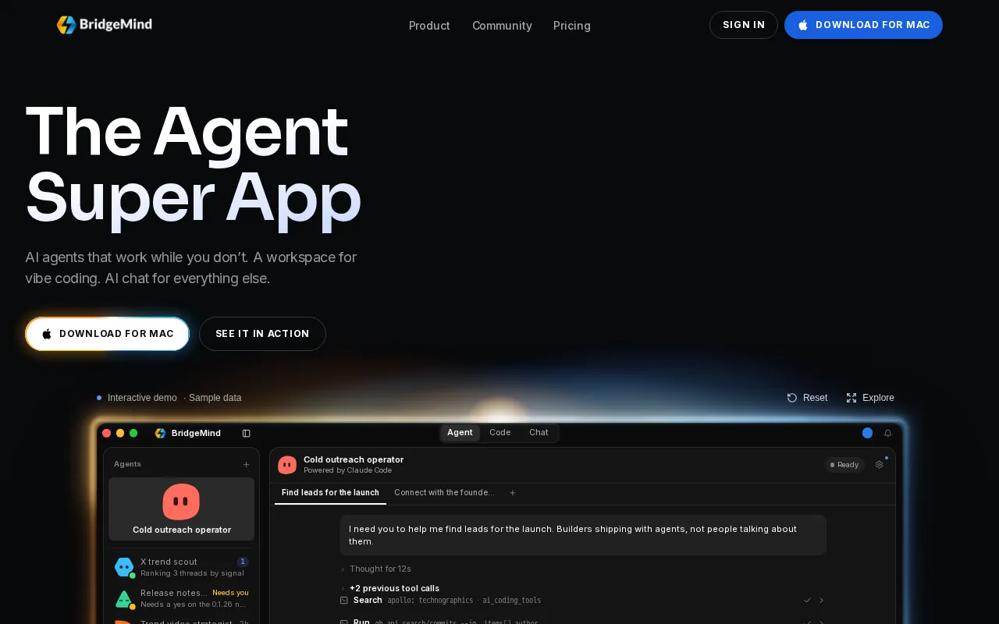
Task: Switch to the Agent tab
Action: (460, 433)
